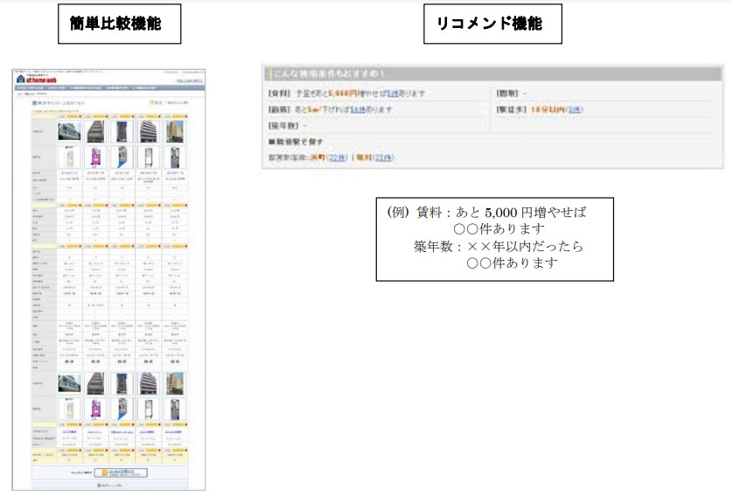Open the white low-rise building photo in upper photo row

pos(69,131)
